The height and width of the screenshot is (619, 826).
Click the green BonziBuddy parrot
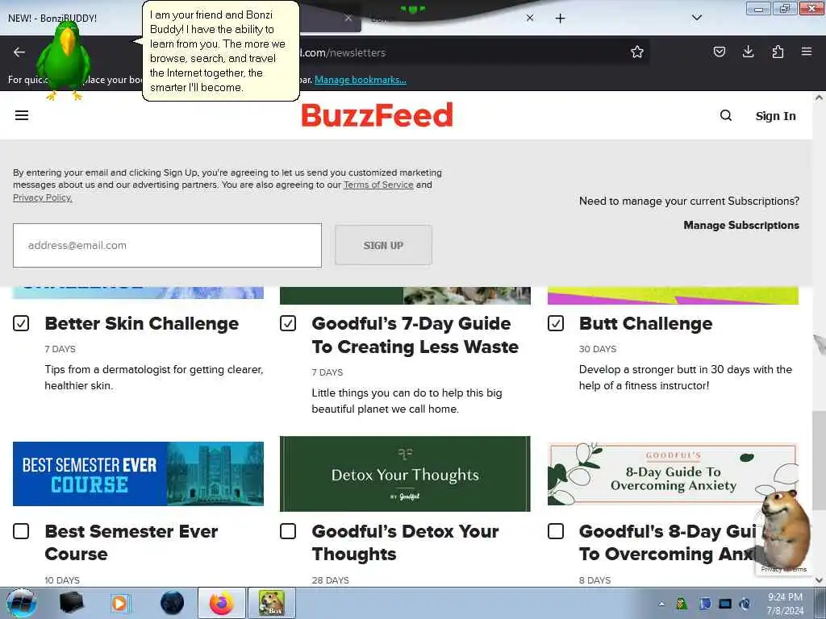pos(65,60)
